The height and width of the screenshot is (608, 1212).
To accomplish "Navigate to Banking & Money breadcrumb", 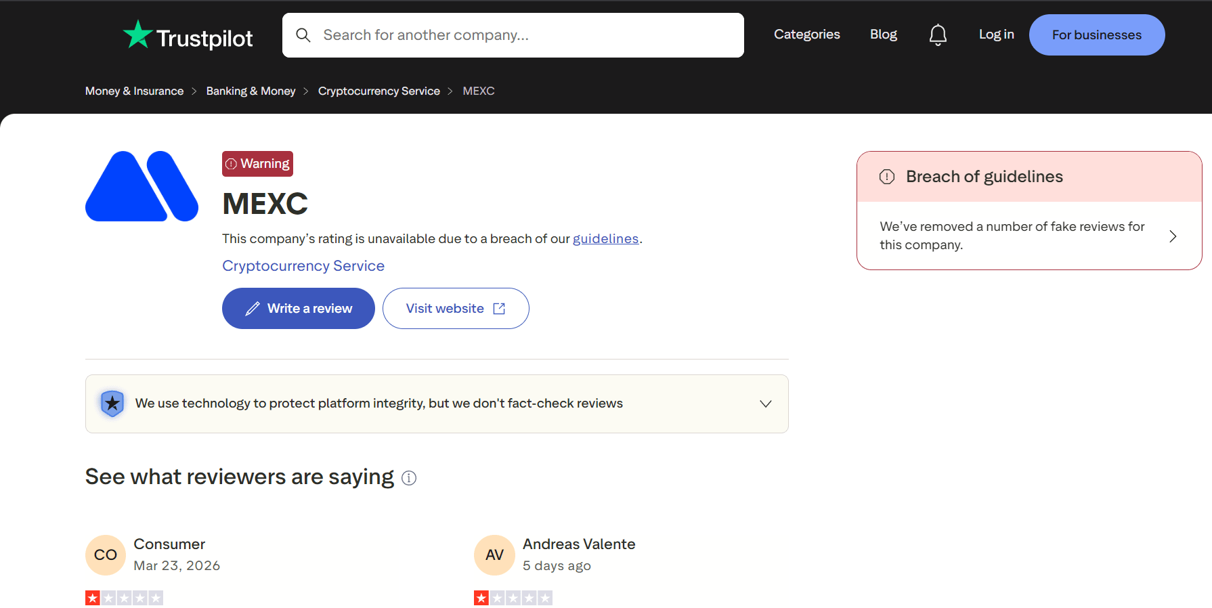I will (251, 91).
